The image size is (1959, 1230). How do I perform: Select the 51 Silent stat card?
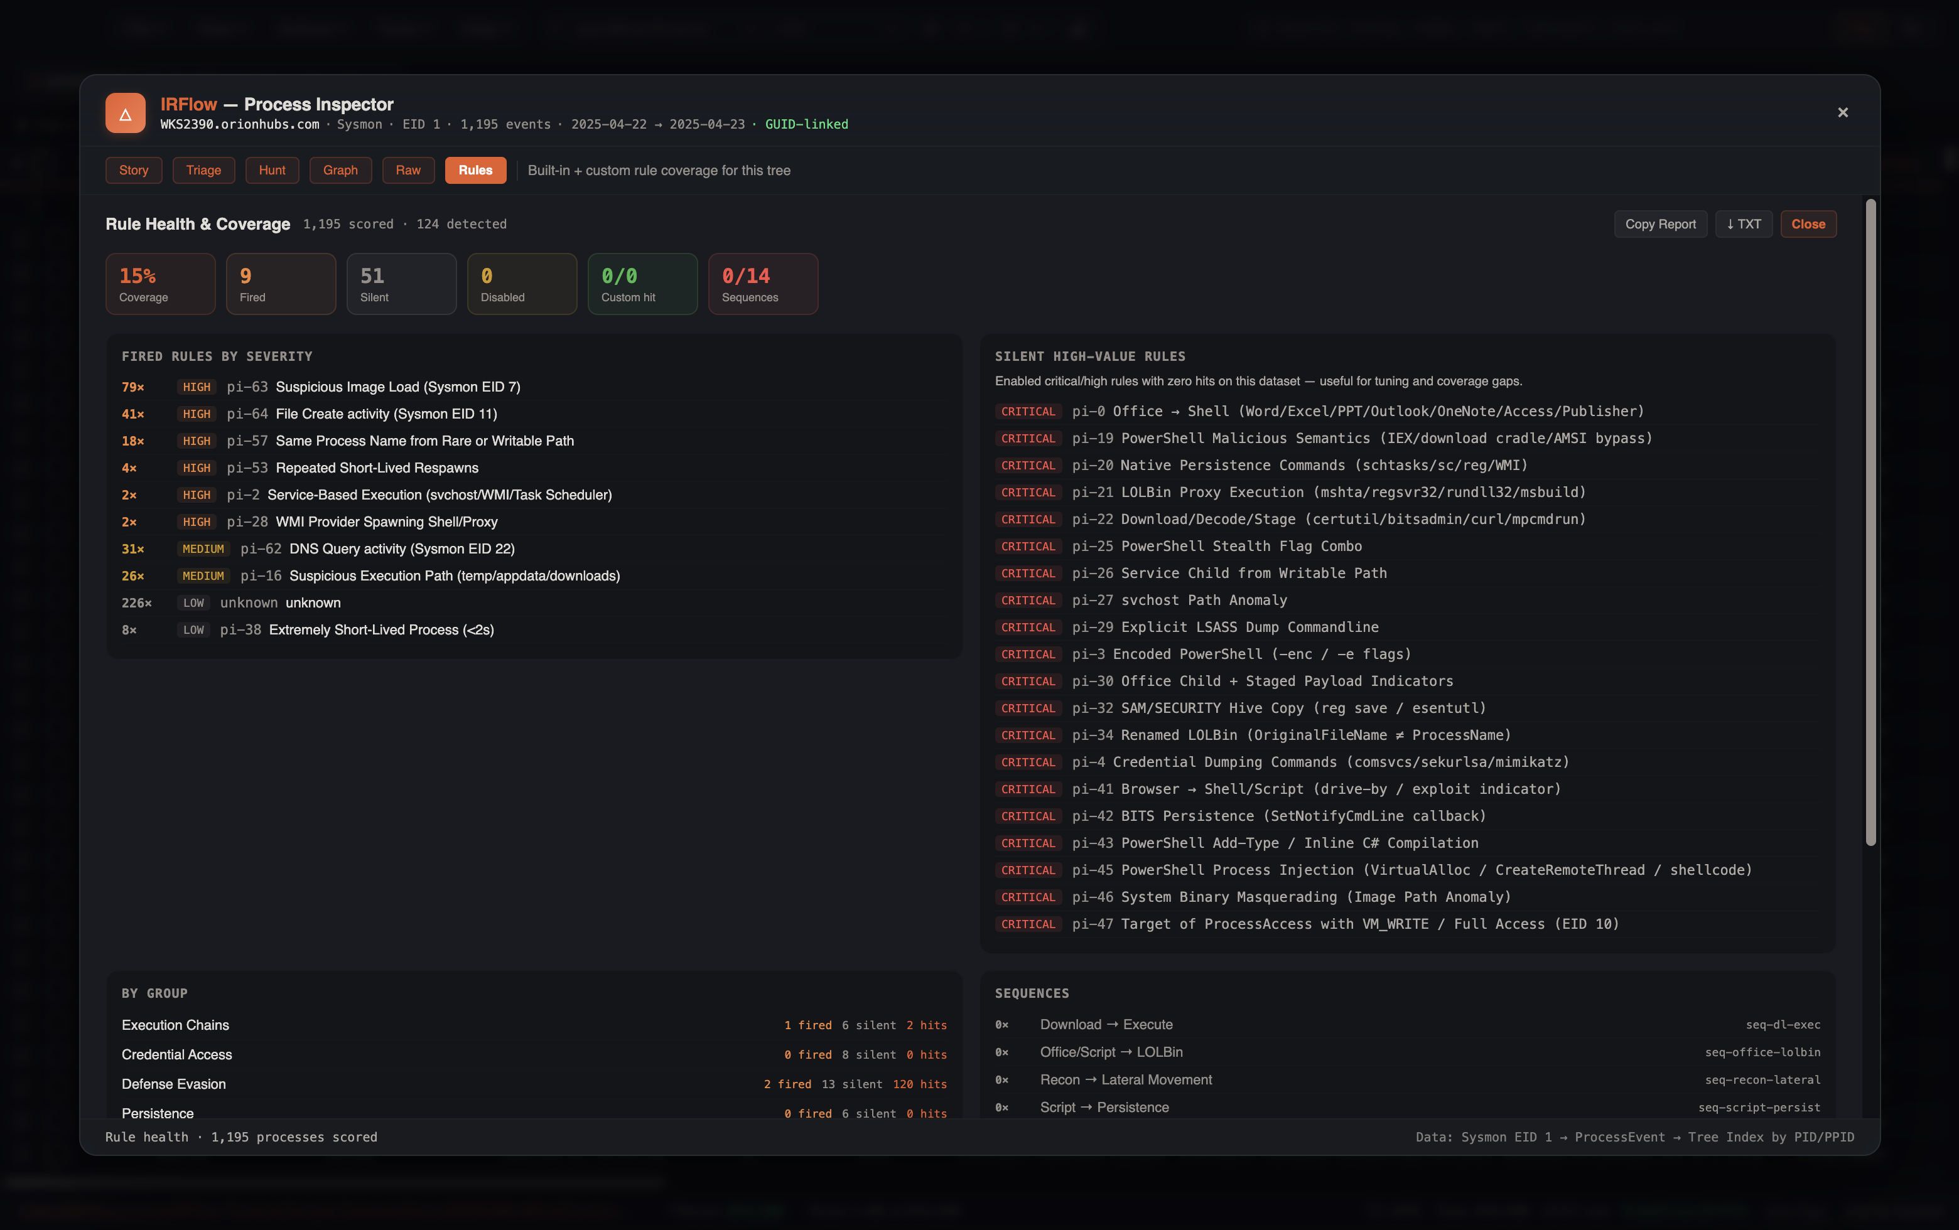click(401, 284)
